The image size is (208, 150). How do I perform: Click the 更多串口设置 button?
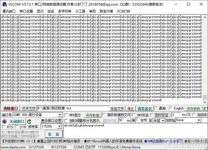[51, 121]
